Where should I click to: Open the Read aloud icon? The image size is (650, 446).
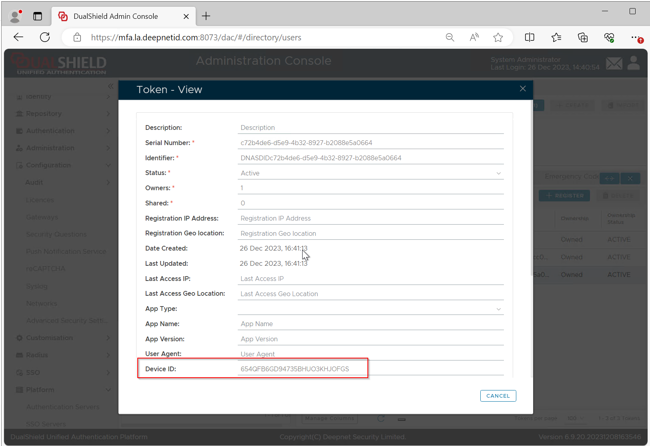coord(474,38)
